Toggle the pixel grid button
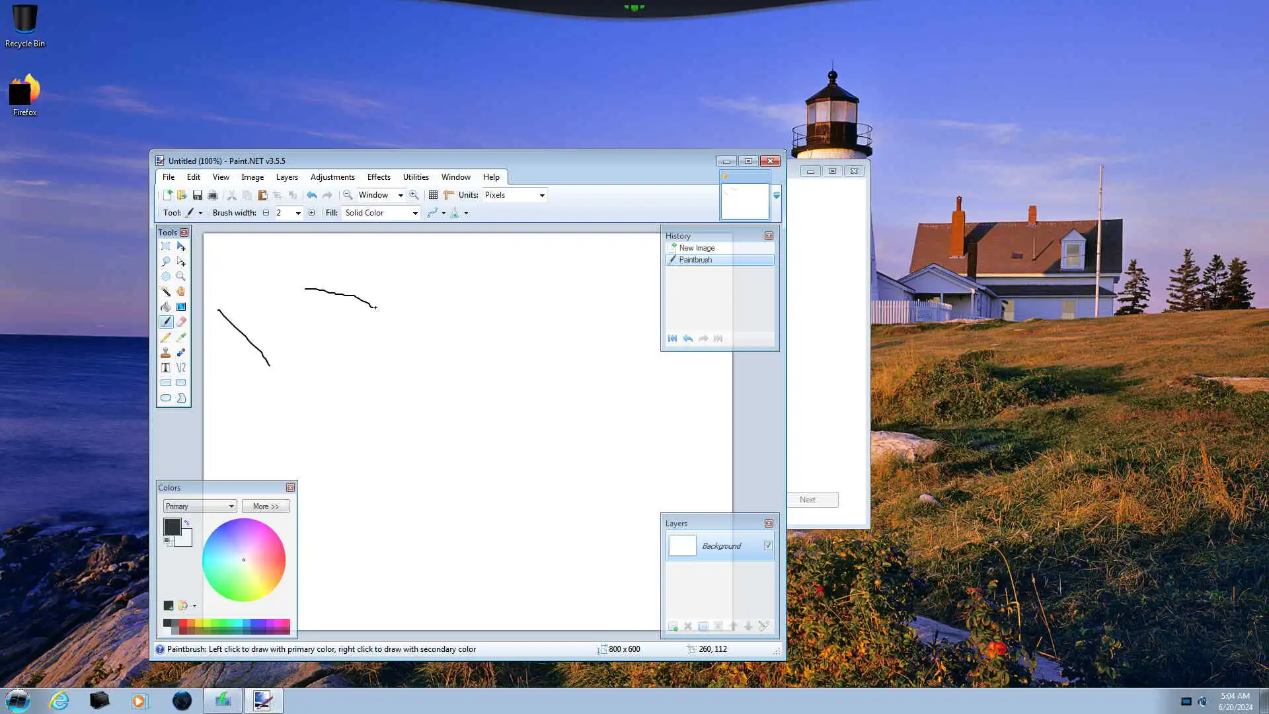Image resolution: width=1269 pixels, height=714 pixels. click(x=433, y=195)
